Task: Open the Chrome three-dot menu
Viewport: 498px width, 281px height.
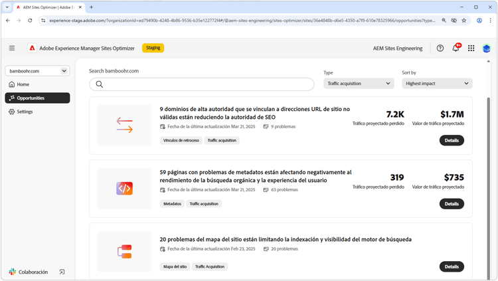Action: [491, 21]
